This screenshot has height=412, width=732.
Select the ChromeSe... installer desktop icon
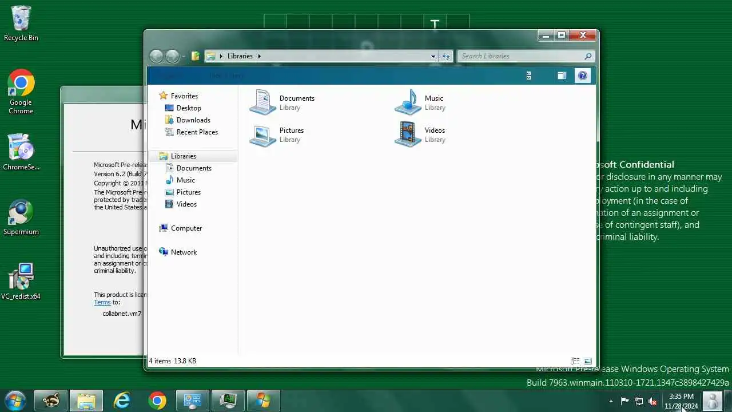coord(21,152)
